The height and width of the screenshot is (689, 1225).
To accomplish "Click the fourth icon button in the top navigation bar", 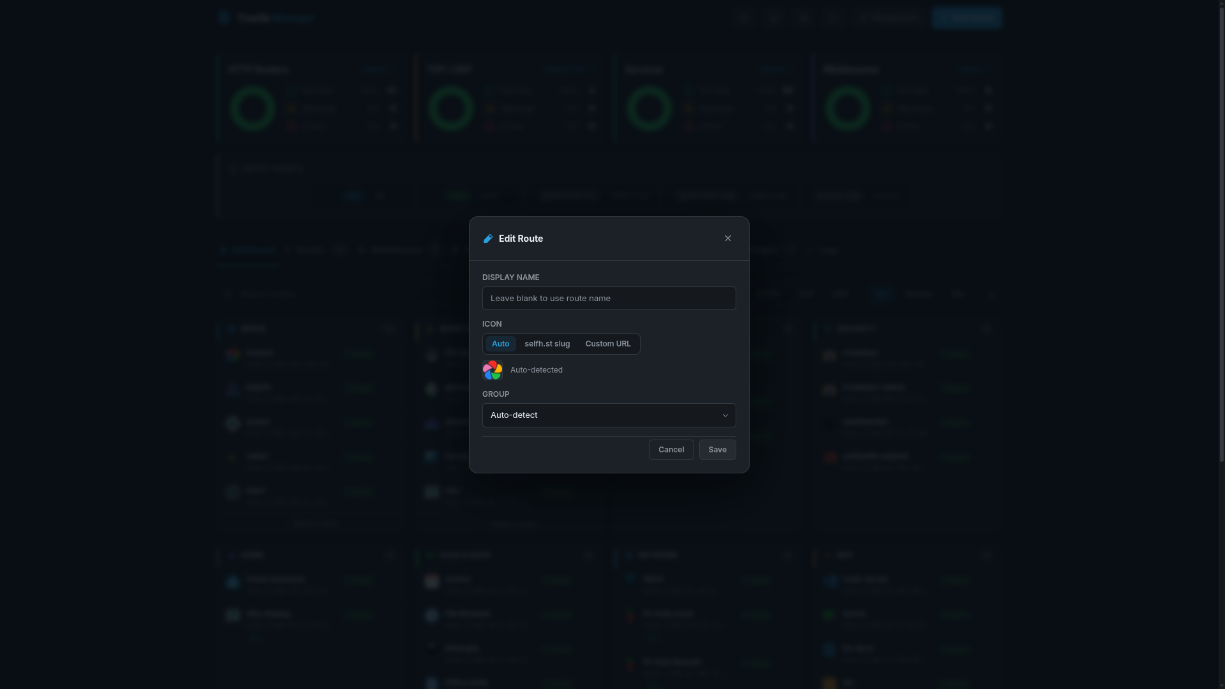I will tap(834, 18).
